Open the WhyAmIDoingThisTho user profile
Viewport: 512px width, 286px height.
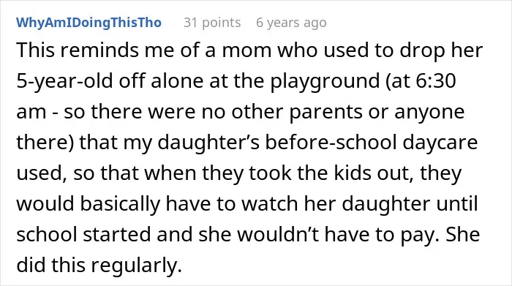[x=89, y=23]
